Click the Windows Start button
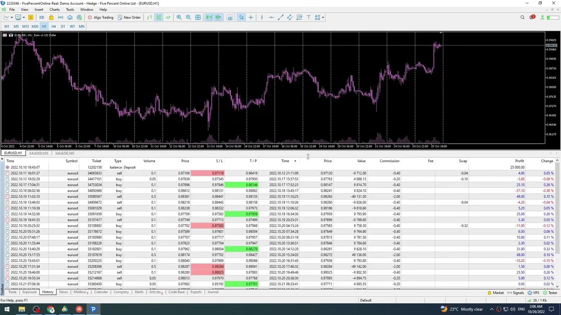Image resolution: width=561 pixels, height=315 pixels. click(7, 309)
